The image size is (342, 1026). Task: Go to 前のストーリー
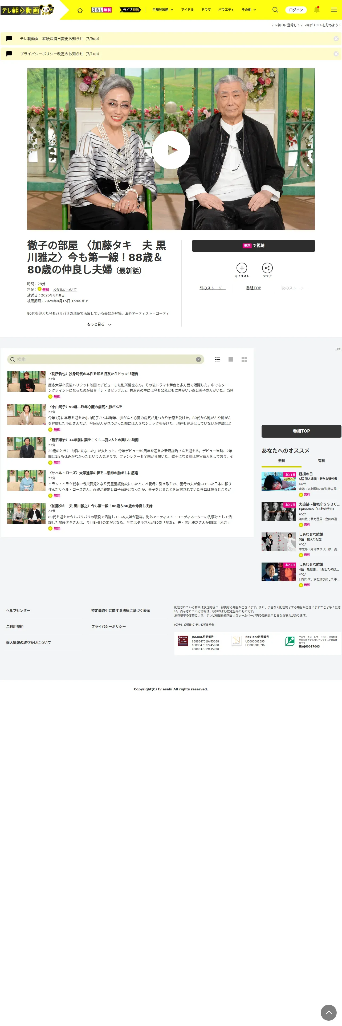213,288
